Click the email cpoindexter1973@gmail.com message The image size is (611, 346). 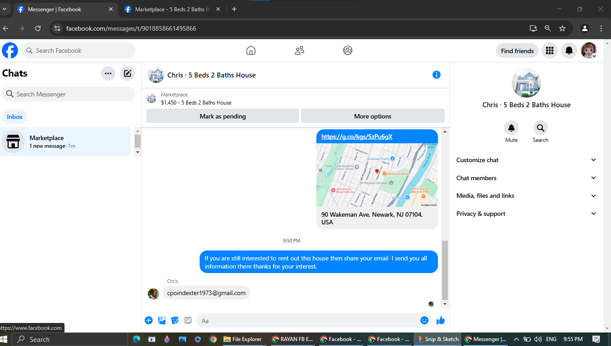point(206,293)
